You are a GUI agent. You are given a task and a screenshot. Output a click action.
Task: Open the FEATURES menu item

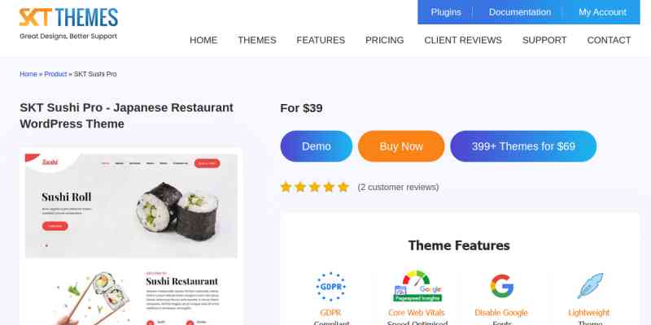tap(321, 40)
